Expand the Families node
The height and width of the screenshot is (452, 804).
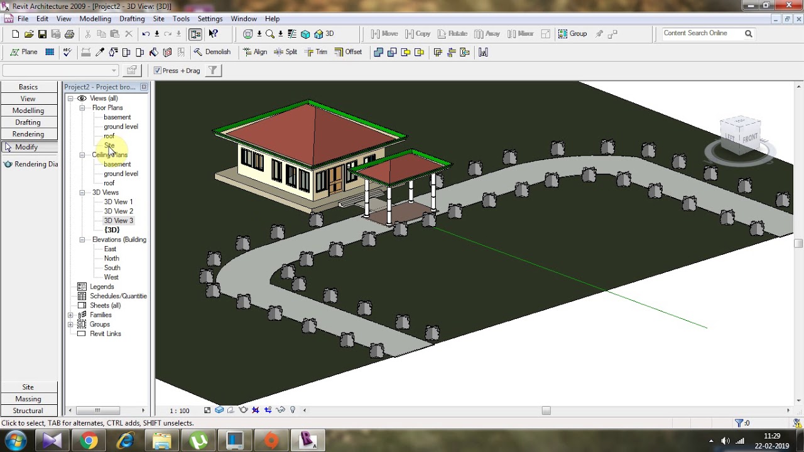(x=70, y=315)
